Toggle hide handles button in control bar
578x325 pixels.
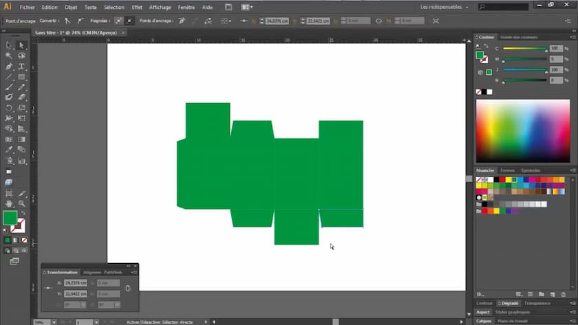[x=129, y=21]
